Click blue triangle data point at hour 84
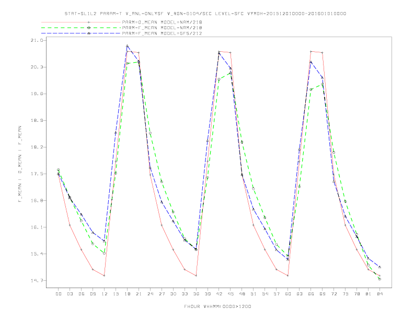Image resolution: width=414 pixels, height=320 pixels. click(379, 267)
